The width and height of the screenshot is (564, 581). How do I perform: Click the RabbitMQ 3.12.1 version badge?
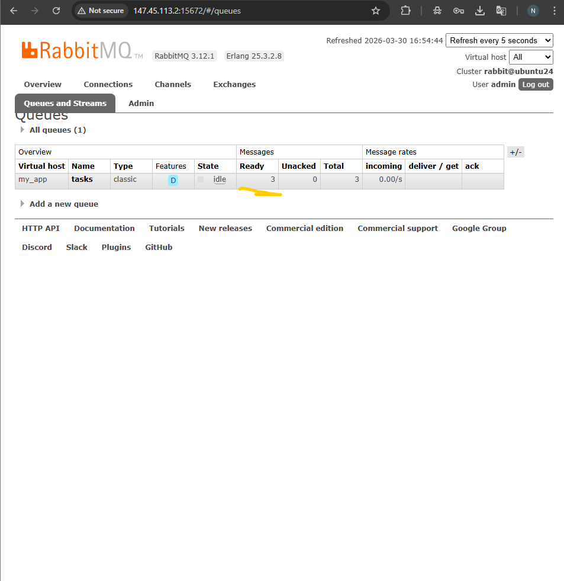coord(185,56)
